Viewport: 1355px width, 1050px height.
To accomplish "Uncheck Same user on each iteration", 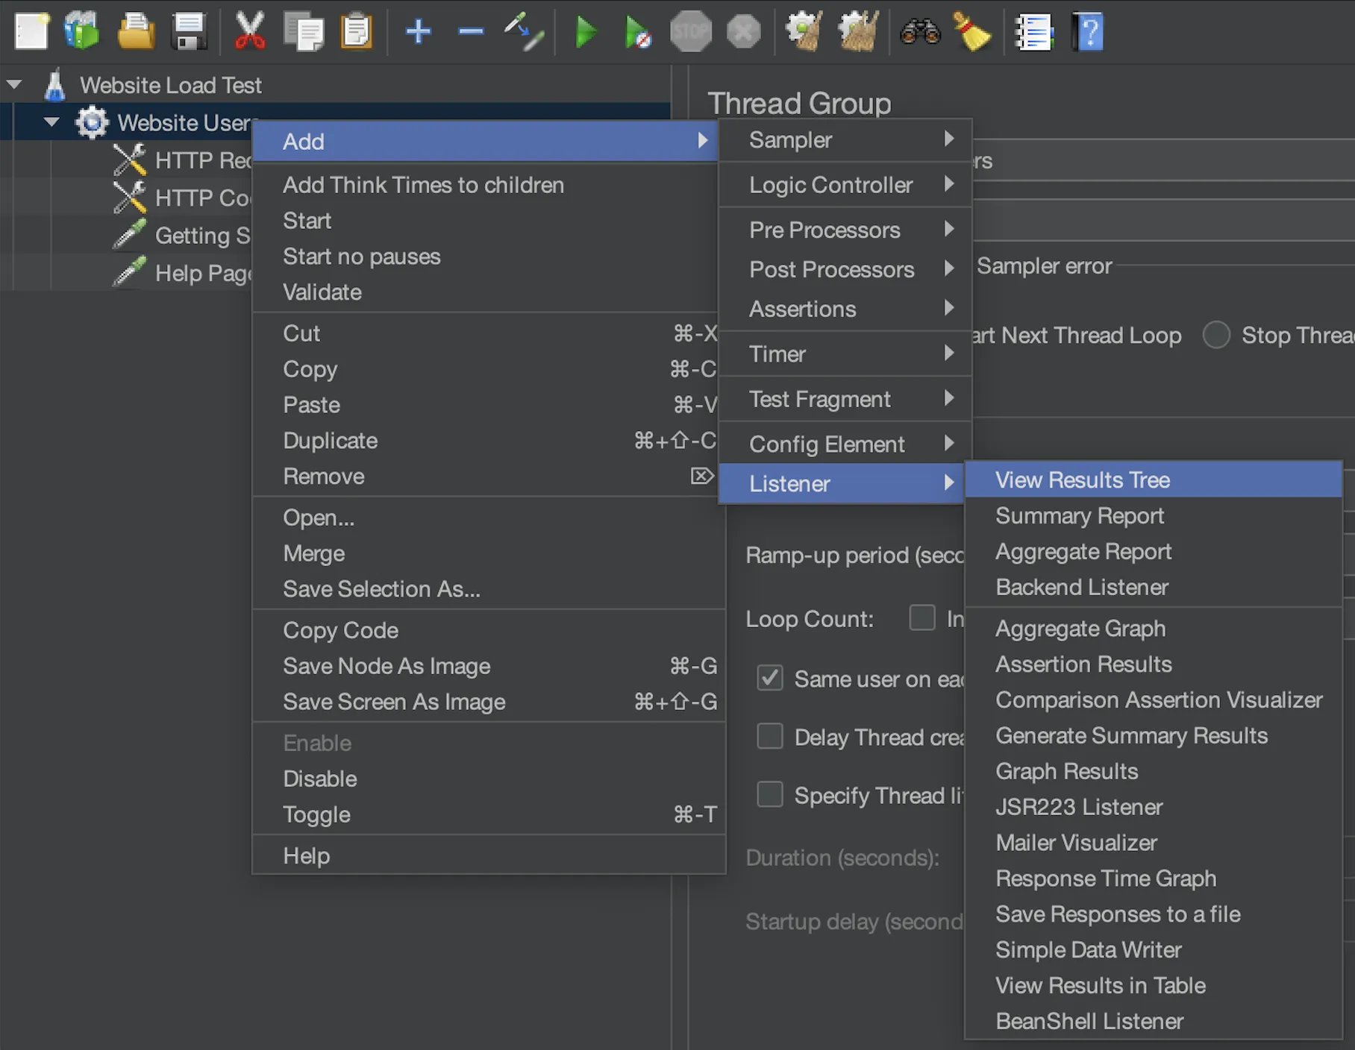I will pos(770,679).
